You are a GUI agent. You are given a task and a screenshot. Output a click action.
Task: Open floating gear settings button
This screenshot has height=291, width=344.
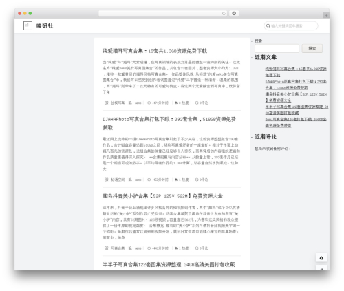pyautogui.click(x=321, y=258)
